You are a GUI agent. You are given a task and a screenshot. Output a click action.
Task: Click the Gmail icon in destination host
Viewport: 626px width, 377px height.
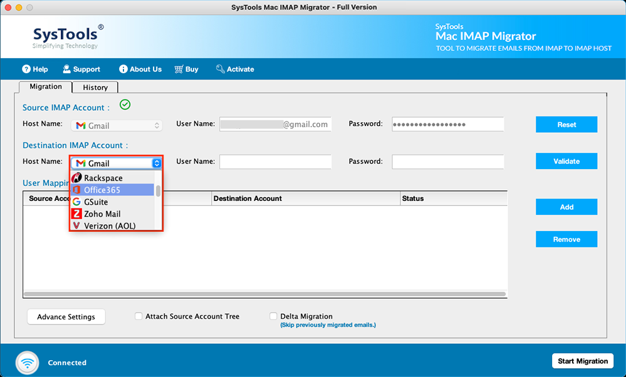point(81,163)
